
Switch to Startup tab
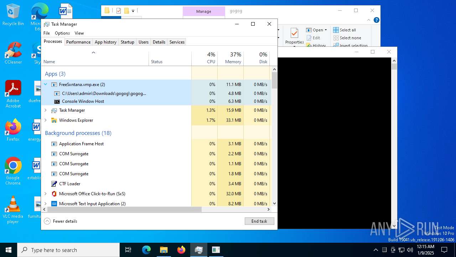coord(127,42)
